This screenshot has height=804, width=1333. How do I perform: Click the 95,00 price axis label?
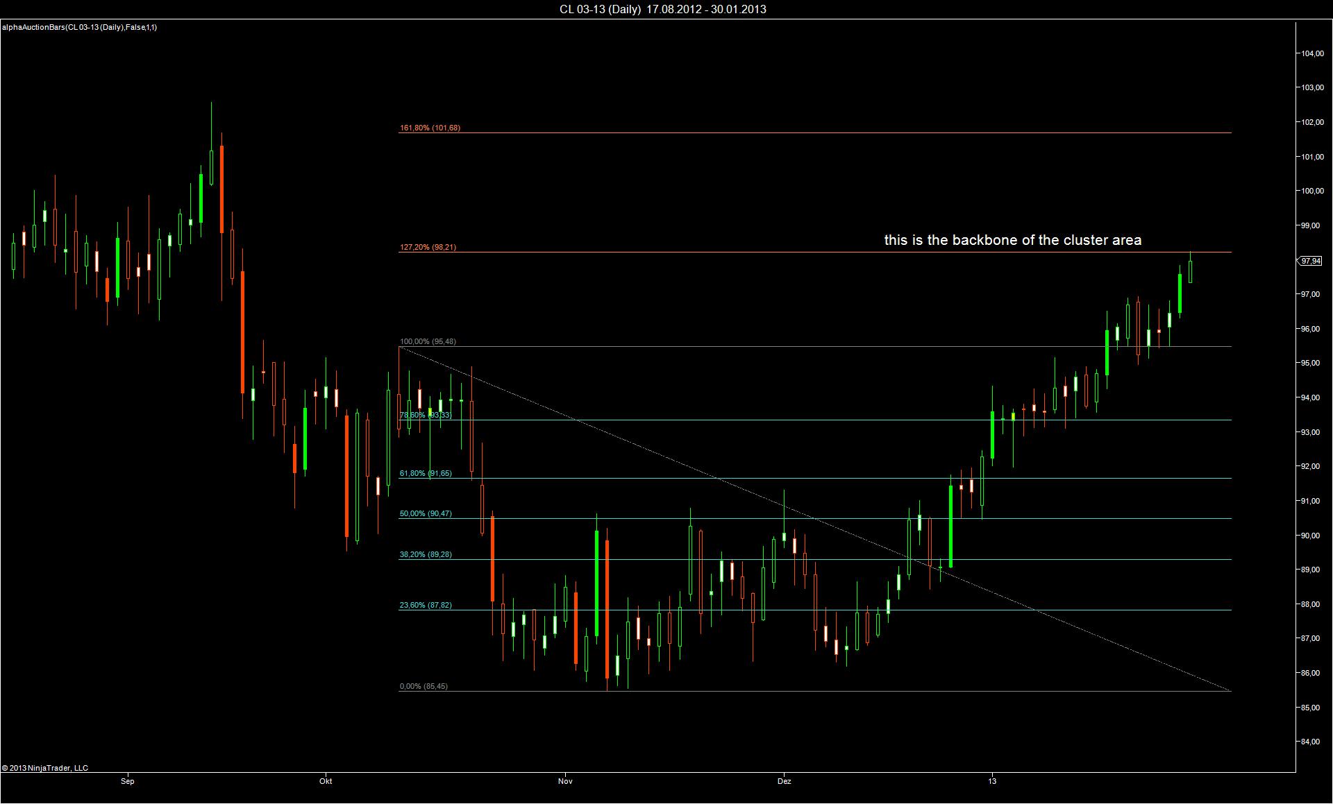[1311, 363]
